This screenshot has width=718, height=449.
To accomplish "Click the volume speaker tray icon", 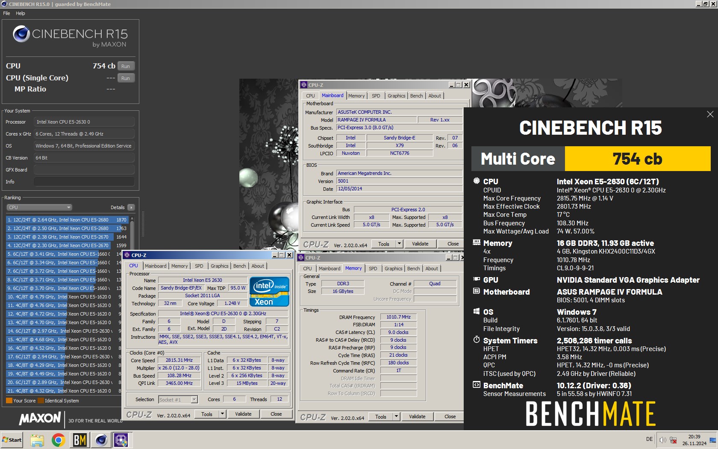I will 663,440.
